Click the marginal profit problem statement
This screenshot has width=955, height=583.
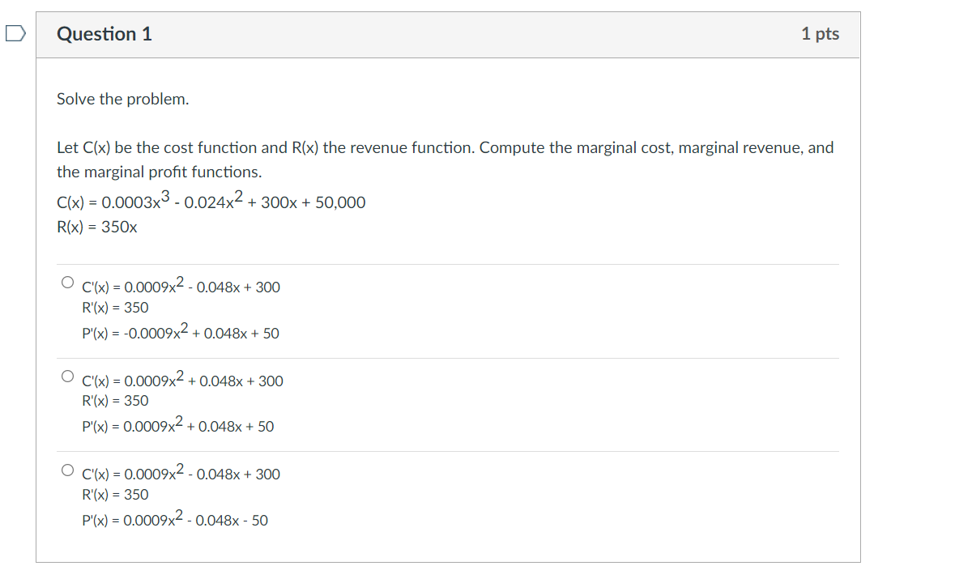point(445,159)
